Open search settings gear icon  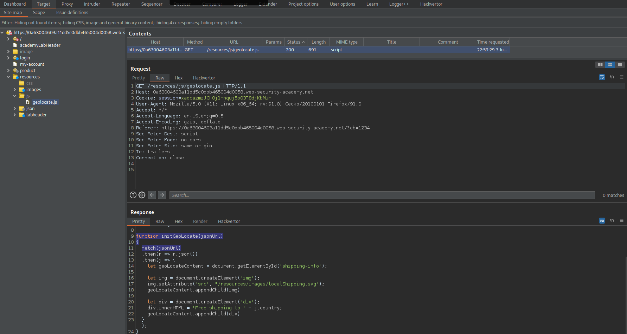click(142, 195)
